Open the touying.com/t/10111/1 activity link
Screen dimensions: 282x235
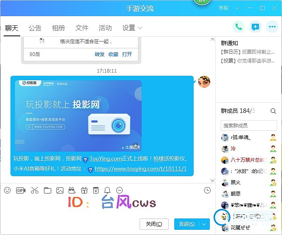coord(141,169)
